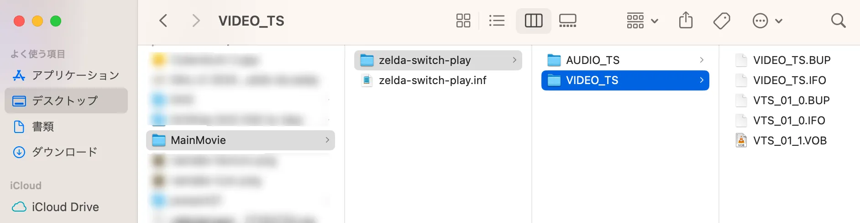The width and height of the screenshot is (860, 223).
Task: Switch to icon grid view
Action: pos(463,21)
